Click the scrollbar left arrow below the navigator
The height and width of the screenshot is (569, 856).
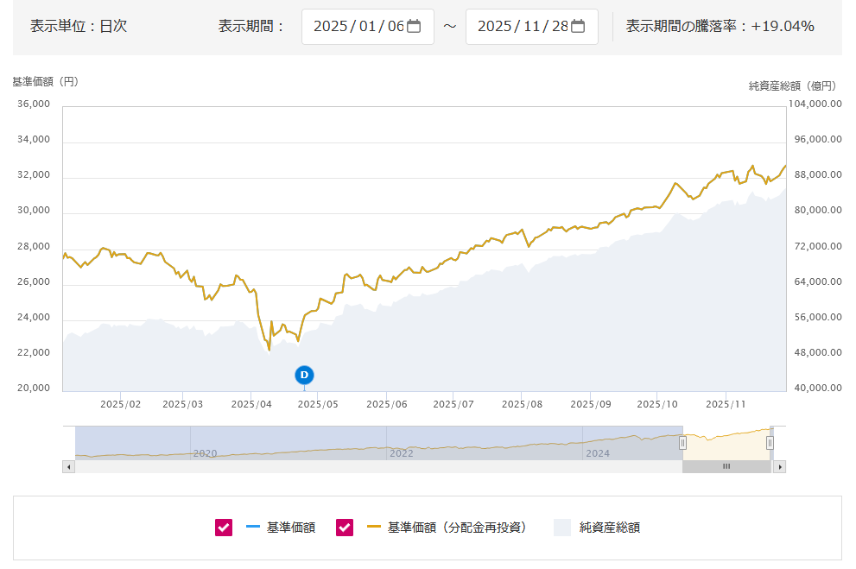click(x=69, y=466)
